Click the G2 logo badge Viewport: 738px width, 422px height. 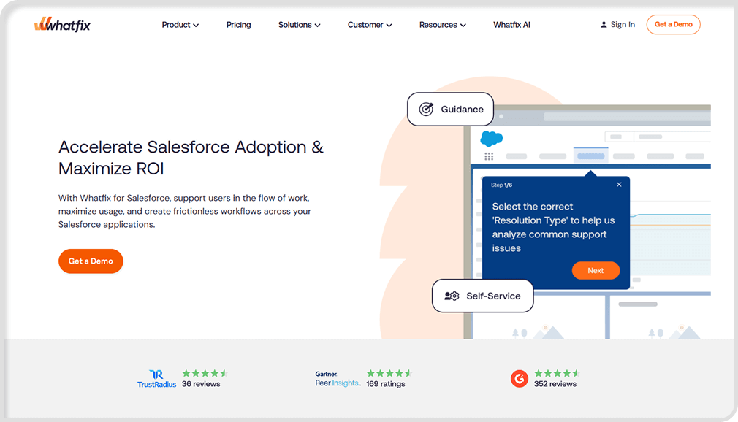(519, 378)
